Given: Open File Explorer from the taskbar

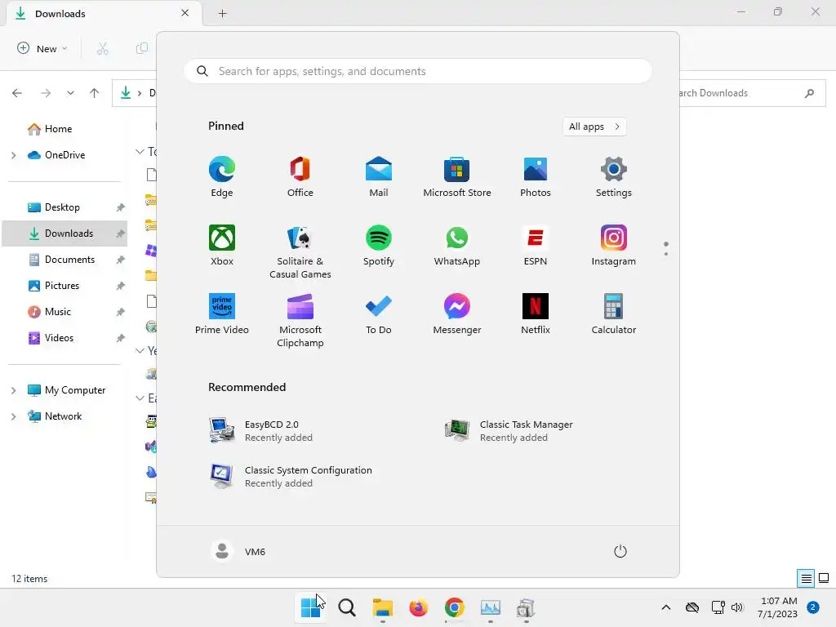Looking at the screenshot, I should click(x=382, y=607).
